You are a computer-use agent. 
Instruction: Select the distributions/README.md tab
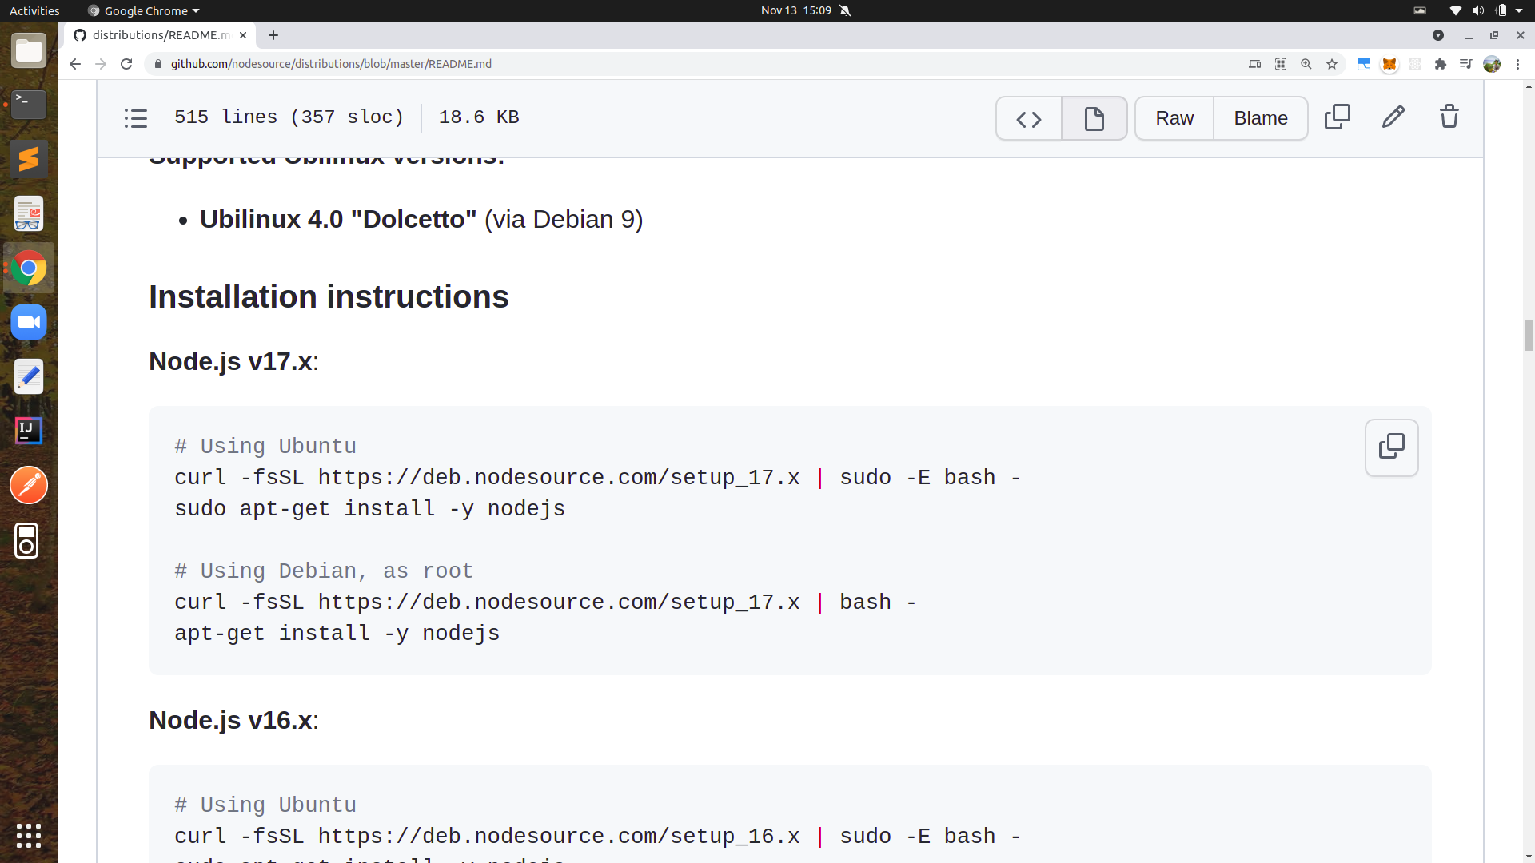tap(160, 35)
